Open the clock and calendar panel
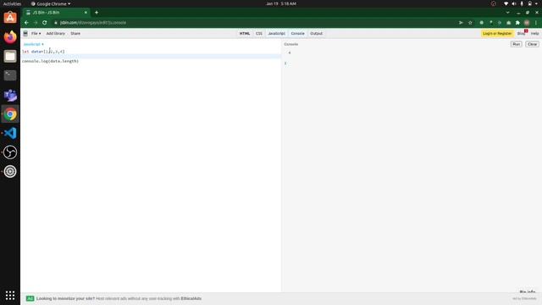Image resolution: width=542 pixels, height=305 pixels. click(x=281, y=3)
